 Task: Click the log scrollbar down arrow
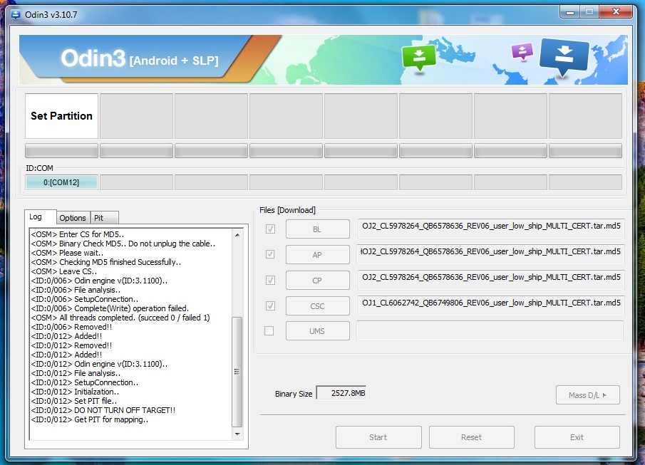237,434
